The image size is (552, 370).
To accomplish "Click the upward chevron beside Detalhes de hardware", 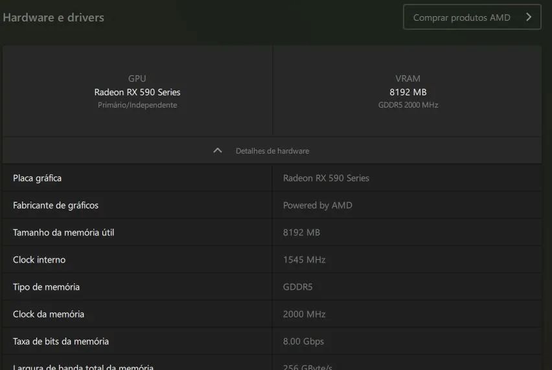I will (x=218, y=151).
